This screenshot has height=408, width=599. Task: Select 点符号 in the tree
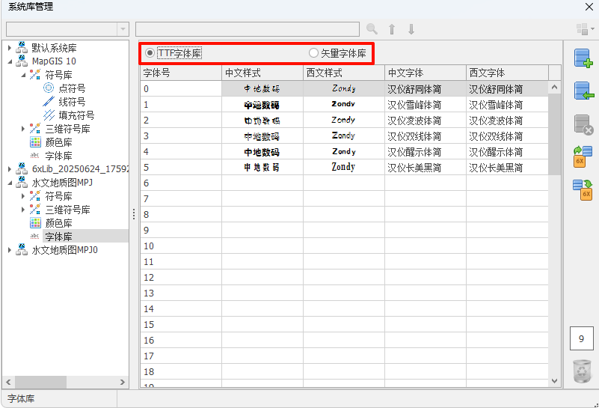pos(72,88)
